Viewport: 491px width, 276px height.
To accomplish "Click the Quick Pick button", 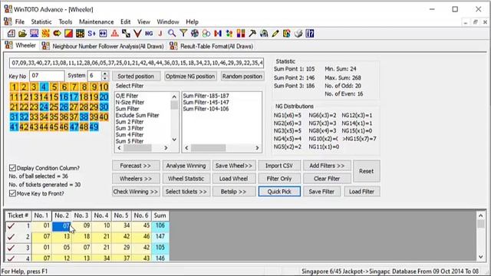I will click(279, 192).
